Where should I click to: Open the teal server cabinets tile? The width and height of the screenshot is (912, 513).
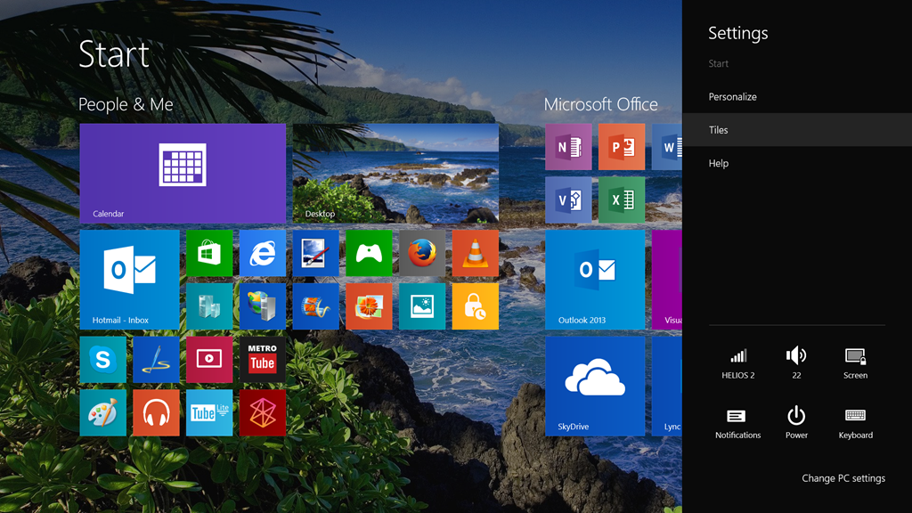coord(209,306)
